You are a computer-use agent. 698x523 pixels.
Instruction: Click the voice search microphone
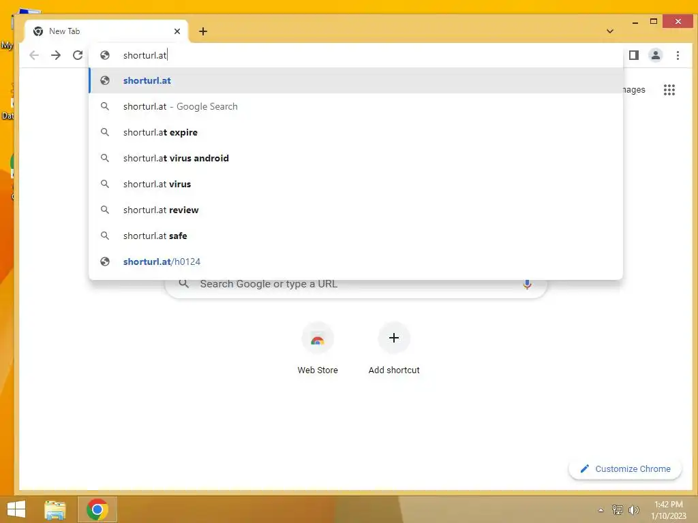pyautogui.click(x=527, y=284)
